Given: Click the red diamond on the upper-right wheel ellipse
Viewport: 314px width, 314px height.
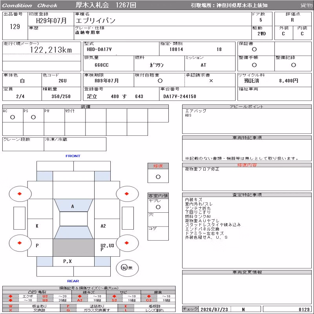Looking at the screenshot, I should tap(126, 194).
